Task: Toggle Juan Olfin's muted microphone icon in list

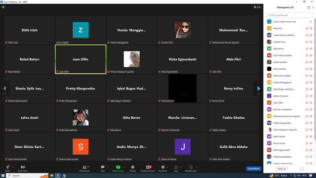Action: pos(307,103)
